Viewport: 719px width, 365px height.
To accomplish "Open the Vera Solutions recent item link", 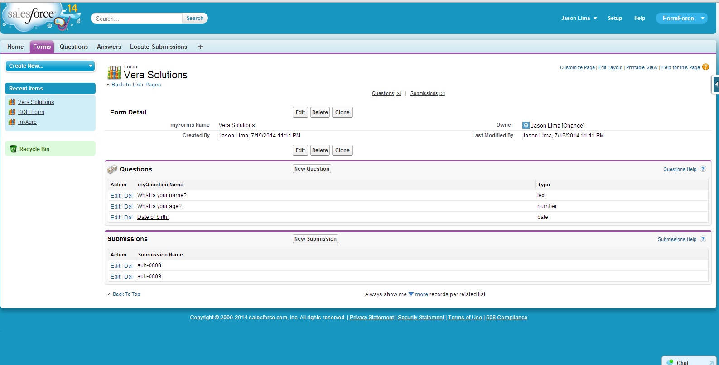I will point(36,102).
